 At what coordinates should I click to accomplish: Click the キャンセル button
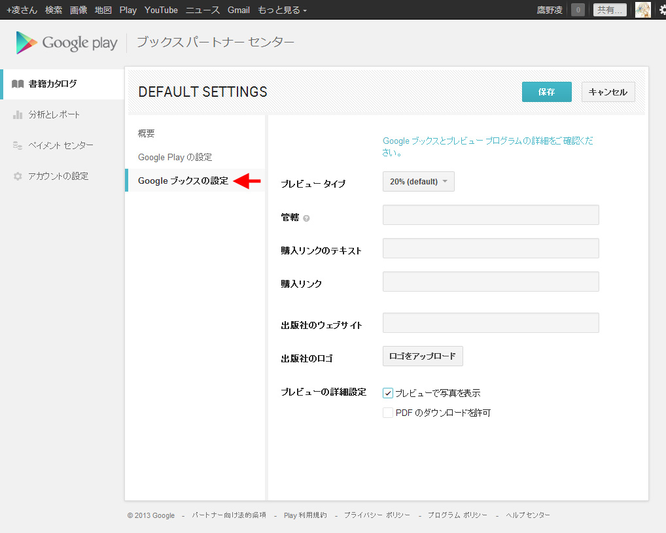click(x=608, y=92)
